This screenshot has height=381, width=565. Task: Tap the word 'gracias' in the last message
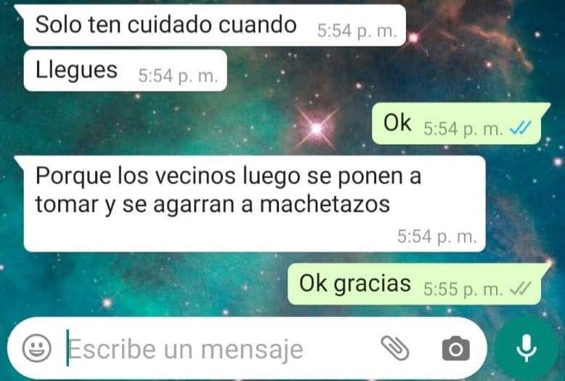tap(373, 284)
